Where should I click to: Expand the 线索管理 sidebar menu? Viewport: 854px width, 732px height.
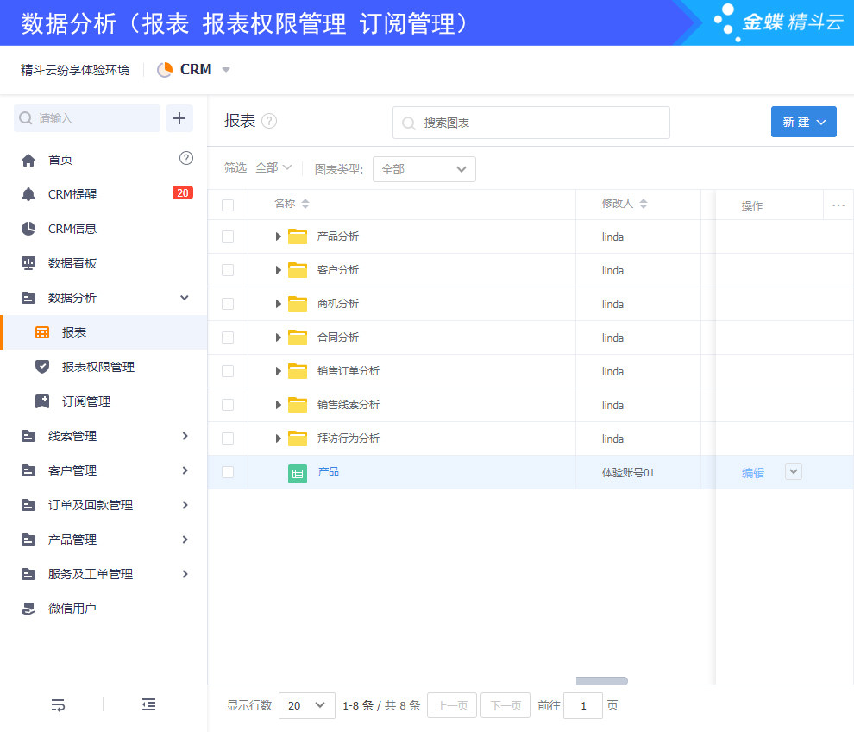tap(185, 436)
